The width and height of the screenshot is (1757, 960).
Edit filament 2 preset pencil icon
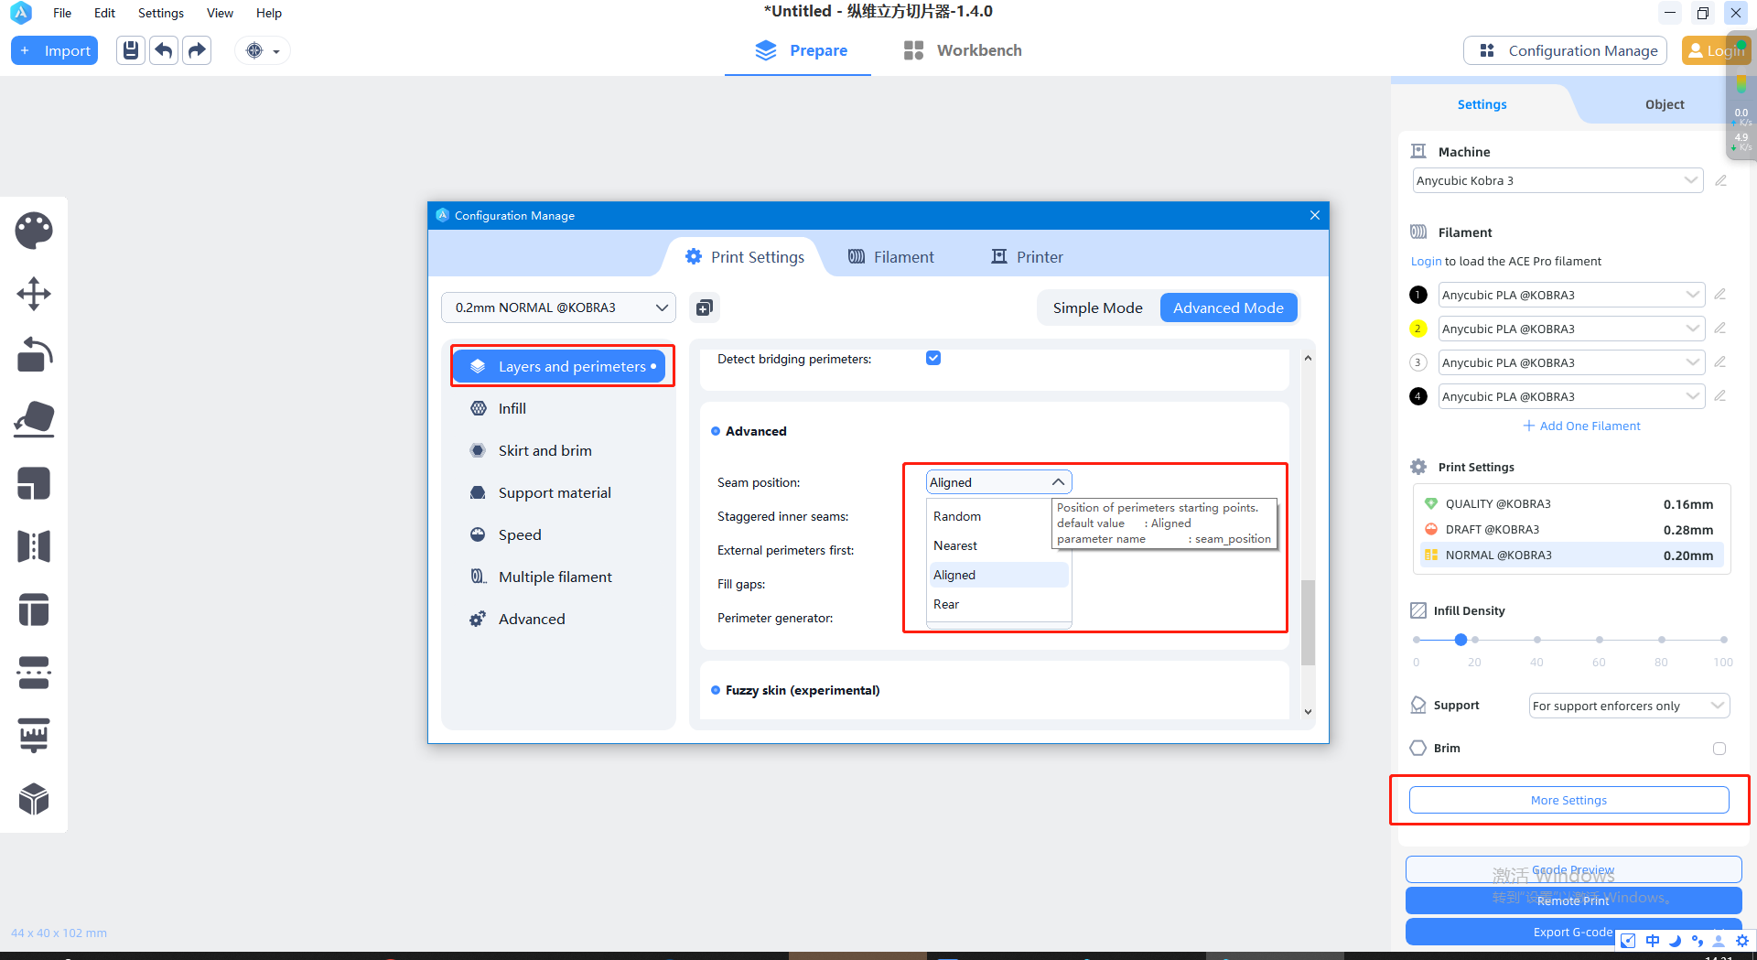click(x=1720, y=329)
